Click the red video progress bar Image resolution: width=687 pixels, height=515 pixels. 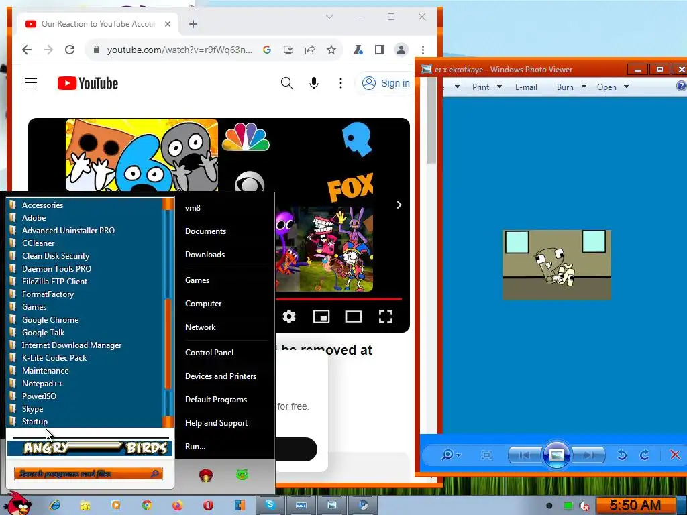(339, 300)
